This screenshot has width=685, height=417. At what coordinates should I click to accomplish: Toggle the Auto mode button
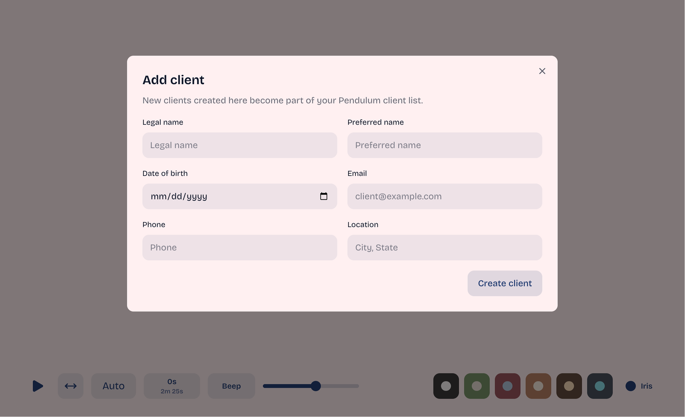coord(113,386)
